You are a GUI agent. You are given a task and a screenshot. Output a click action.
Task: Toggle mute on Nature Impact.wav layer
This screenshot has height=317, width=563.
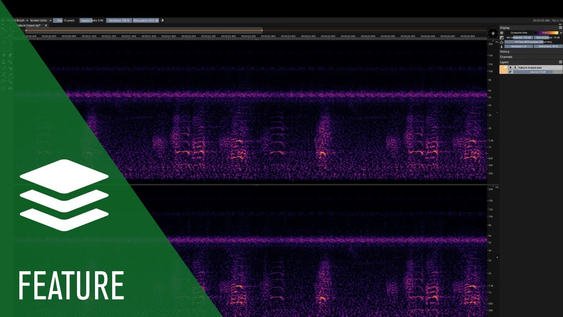point(510,67)
